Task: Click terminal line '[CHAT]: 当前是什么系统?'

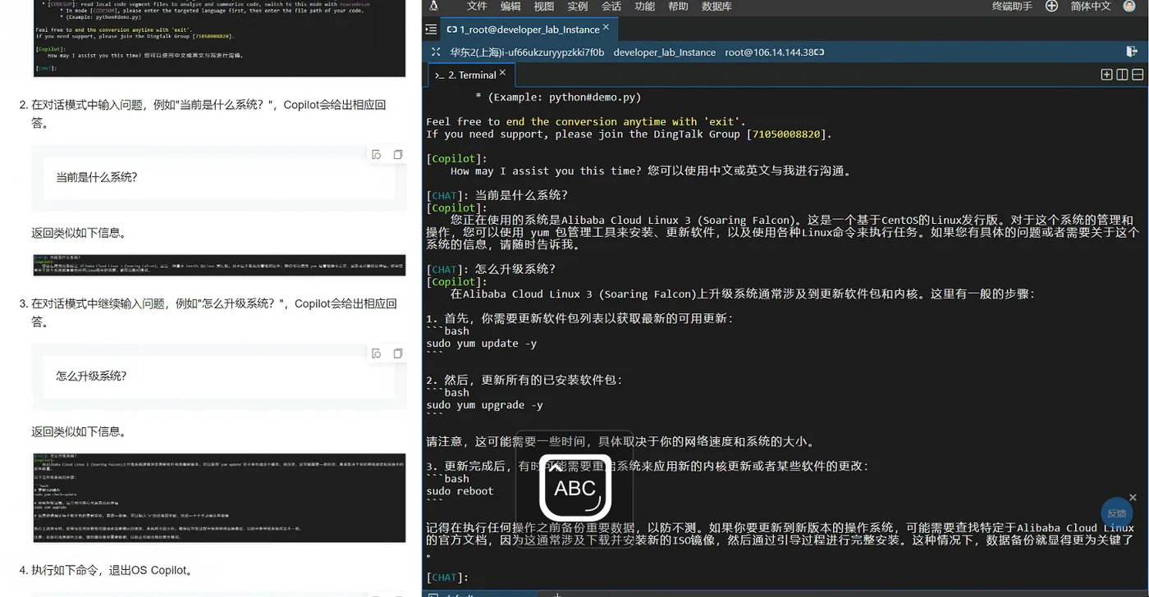Action: [497, 195]
